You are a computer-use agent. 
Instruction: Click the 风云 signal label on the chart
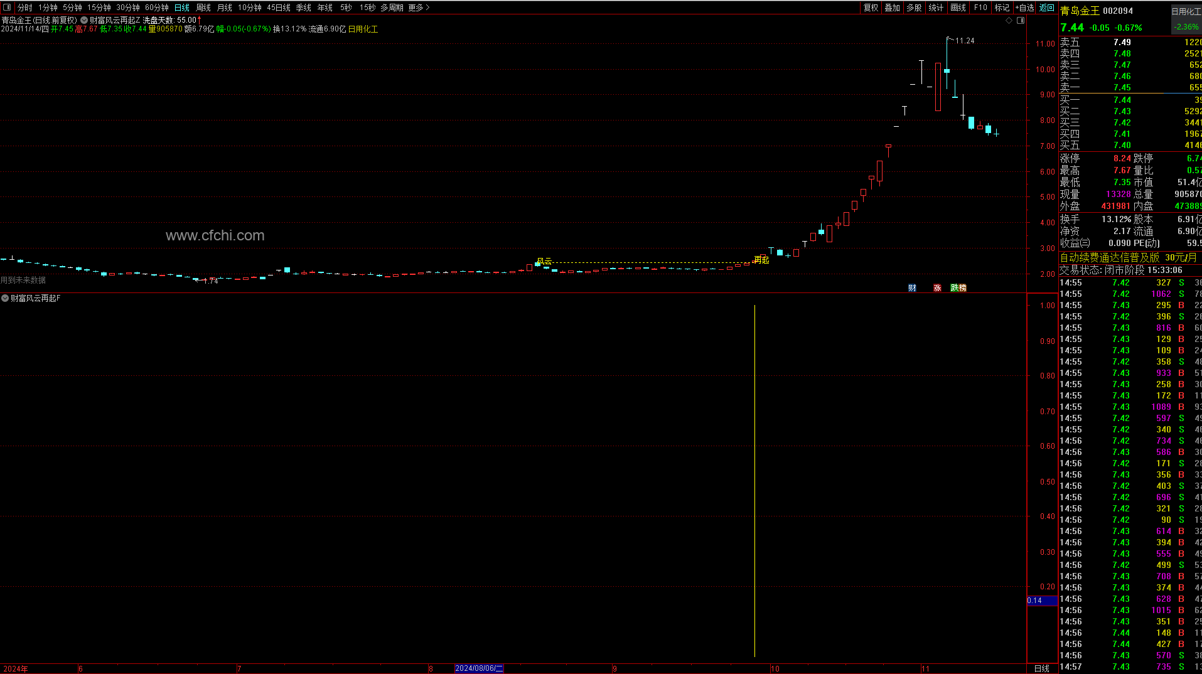[x=544, y=260]
